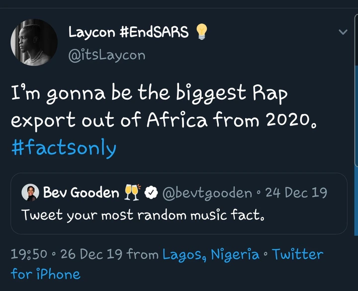Click the 19:50 tweet timestamp
Screen dimensions: 358x291
(x=28, y=255)
